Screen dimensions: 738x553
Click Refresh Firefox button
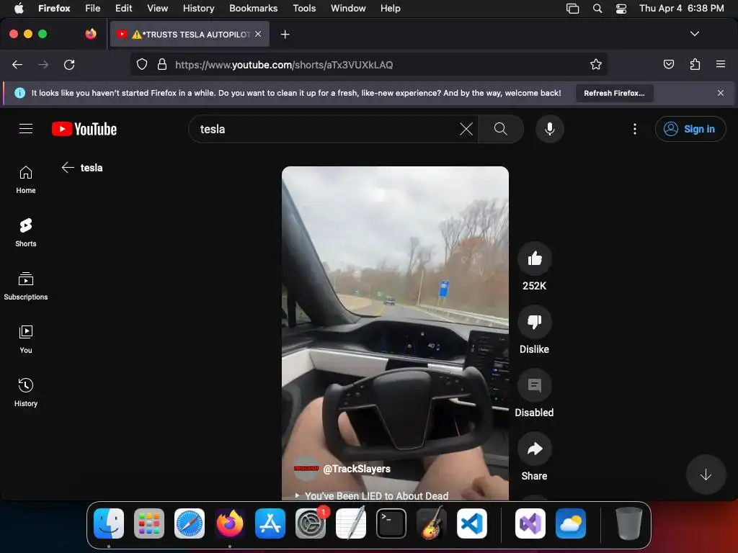coord(614,93)
